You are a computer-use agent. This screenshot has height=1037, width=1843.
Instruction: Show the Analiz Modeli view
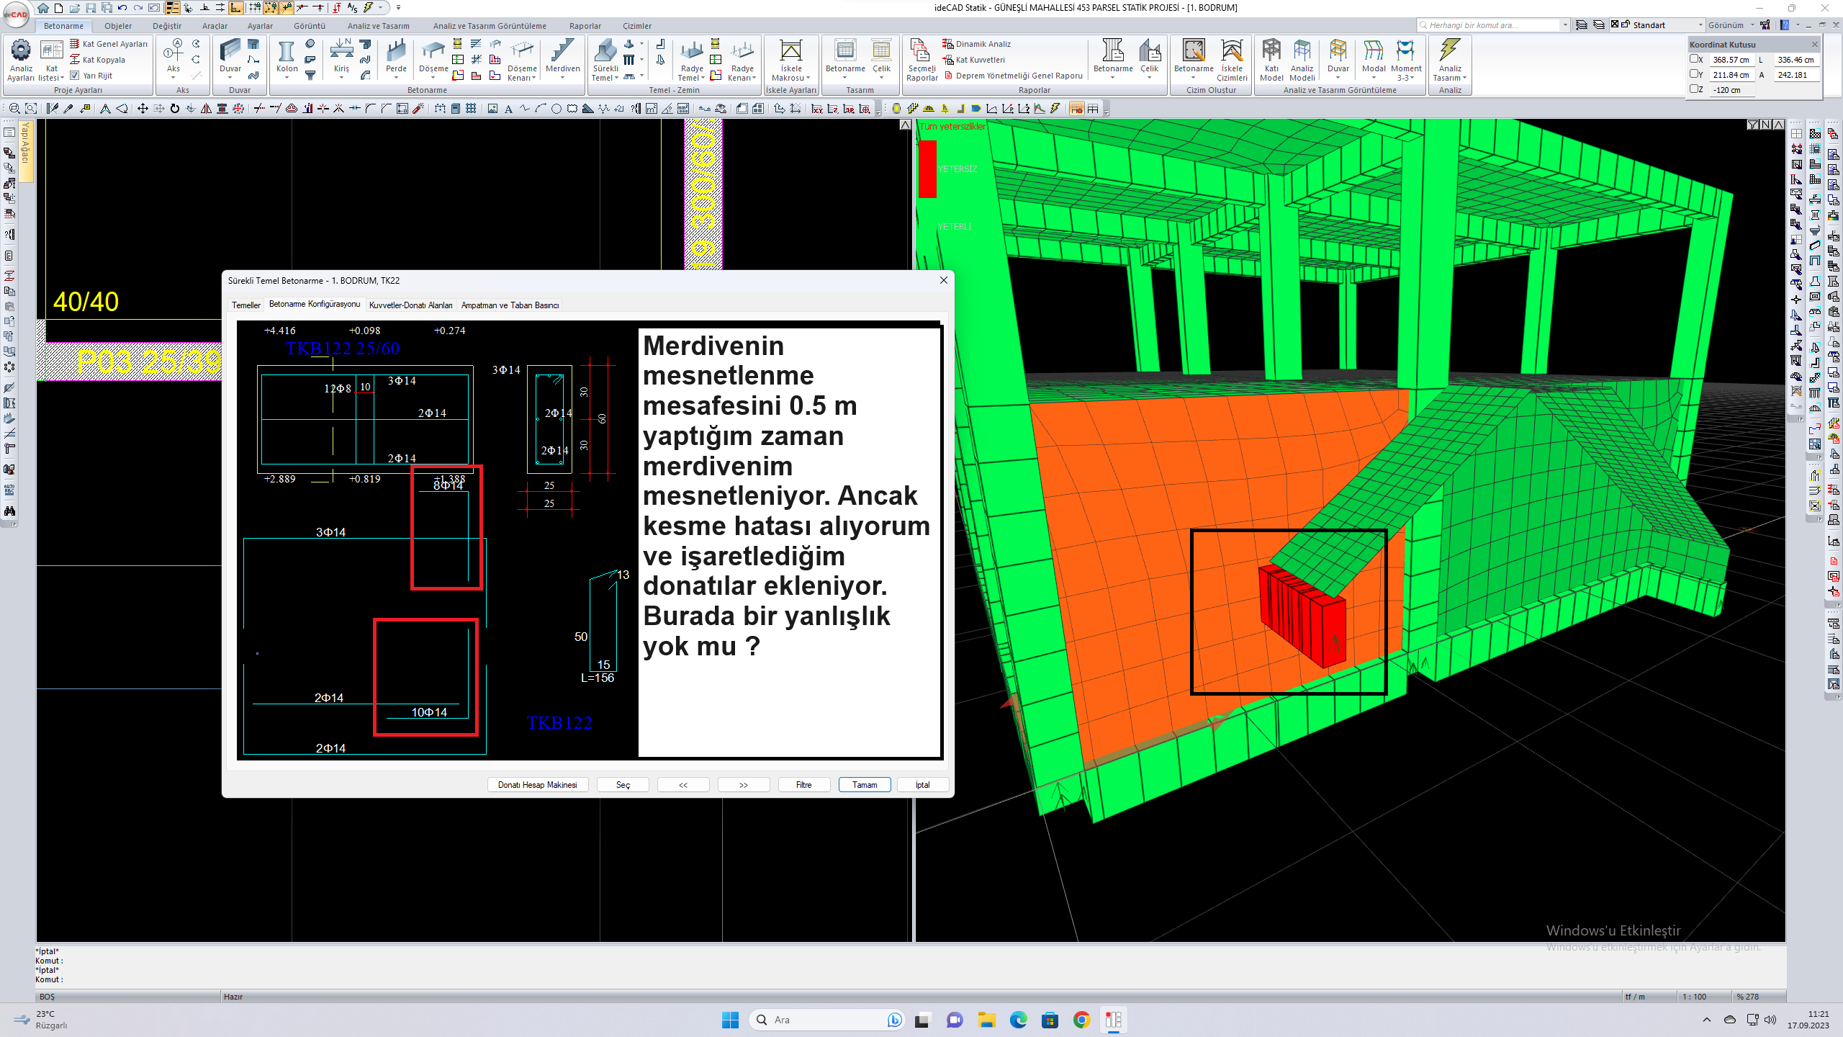coord(1302,60)
